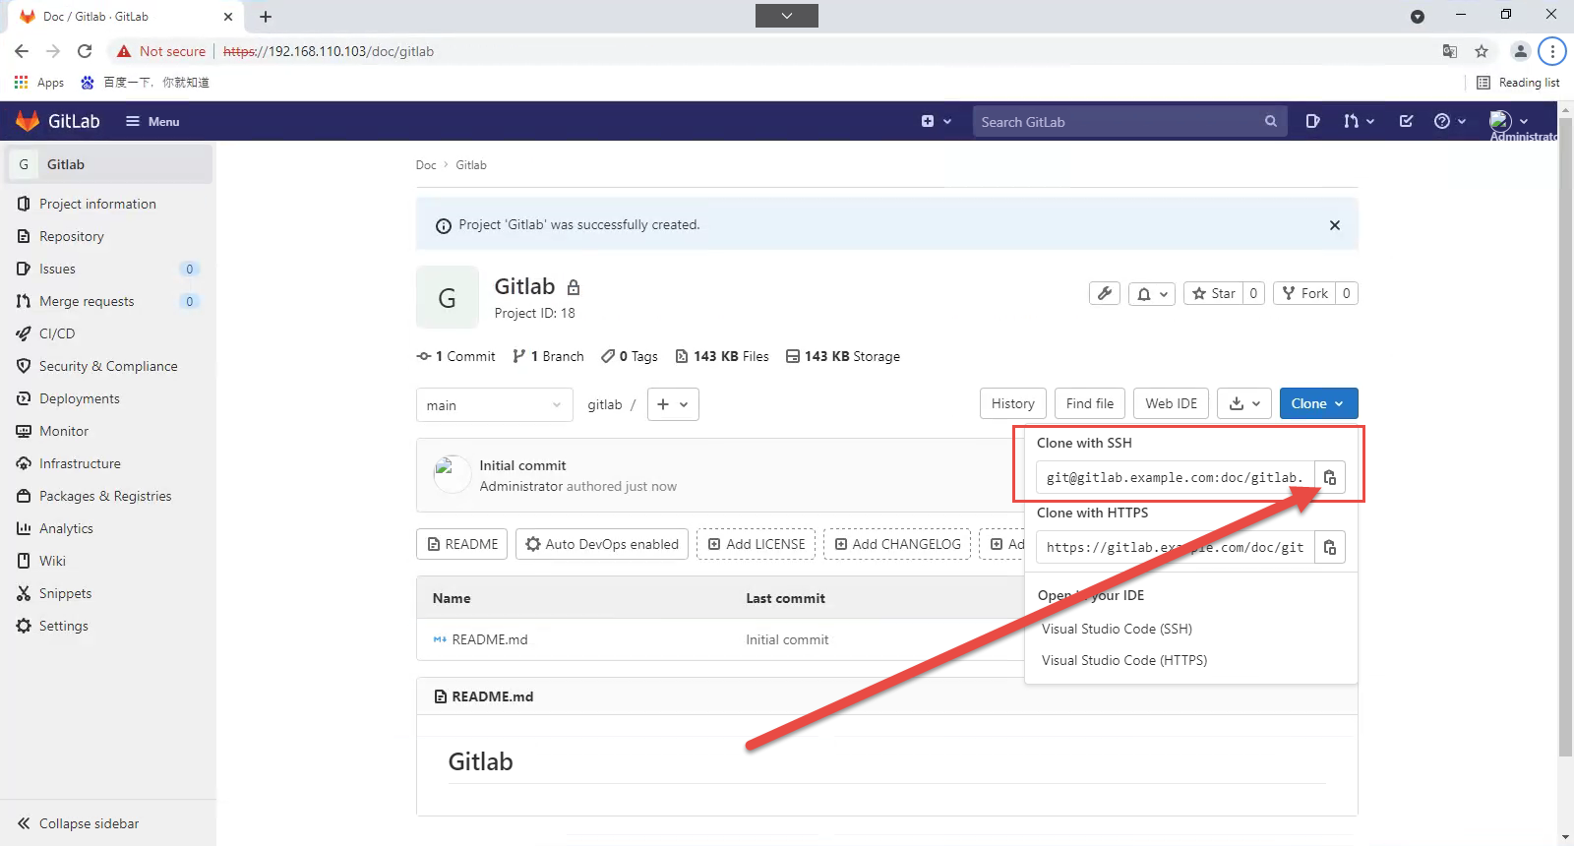Bookmark this page with the star icon

pyautogui.click(x=1482, y=51)
